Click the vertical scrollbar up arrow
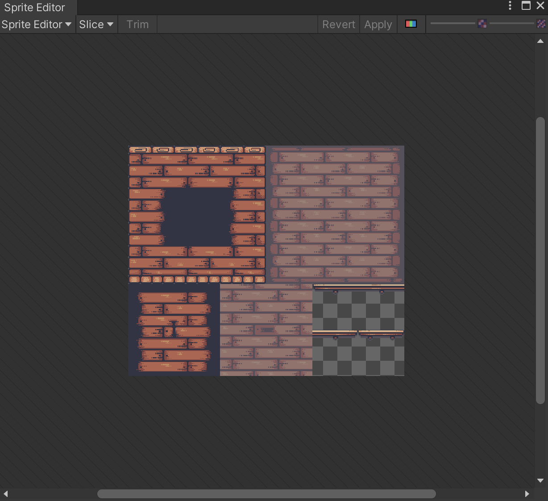The image size is (548, 501). point(540,41)
